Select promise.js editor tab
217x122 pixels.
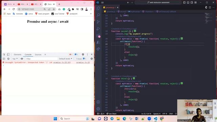click(x=111, y=7)
